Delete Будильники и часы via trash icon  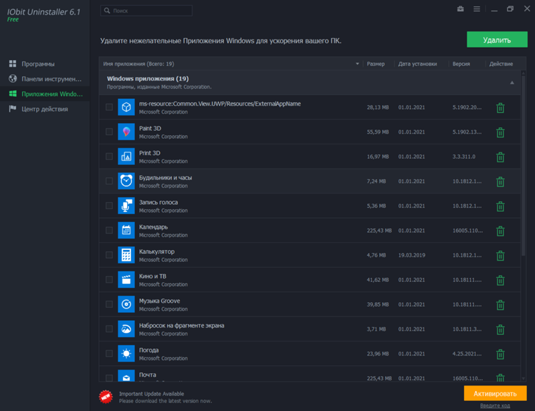pos(500,182)
